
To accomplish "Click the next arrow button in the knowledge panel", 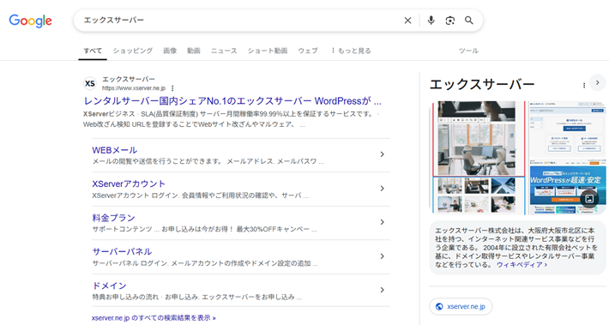I will click(597, 82).
